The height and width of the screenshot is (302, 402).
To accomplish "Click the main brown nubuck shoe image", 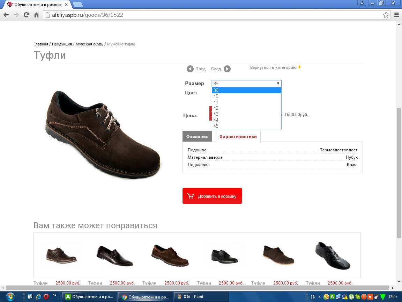I will [103, 134].
